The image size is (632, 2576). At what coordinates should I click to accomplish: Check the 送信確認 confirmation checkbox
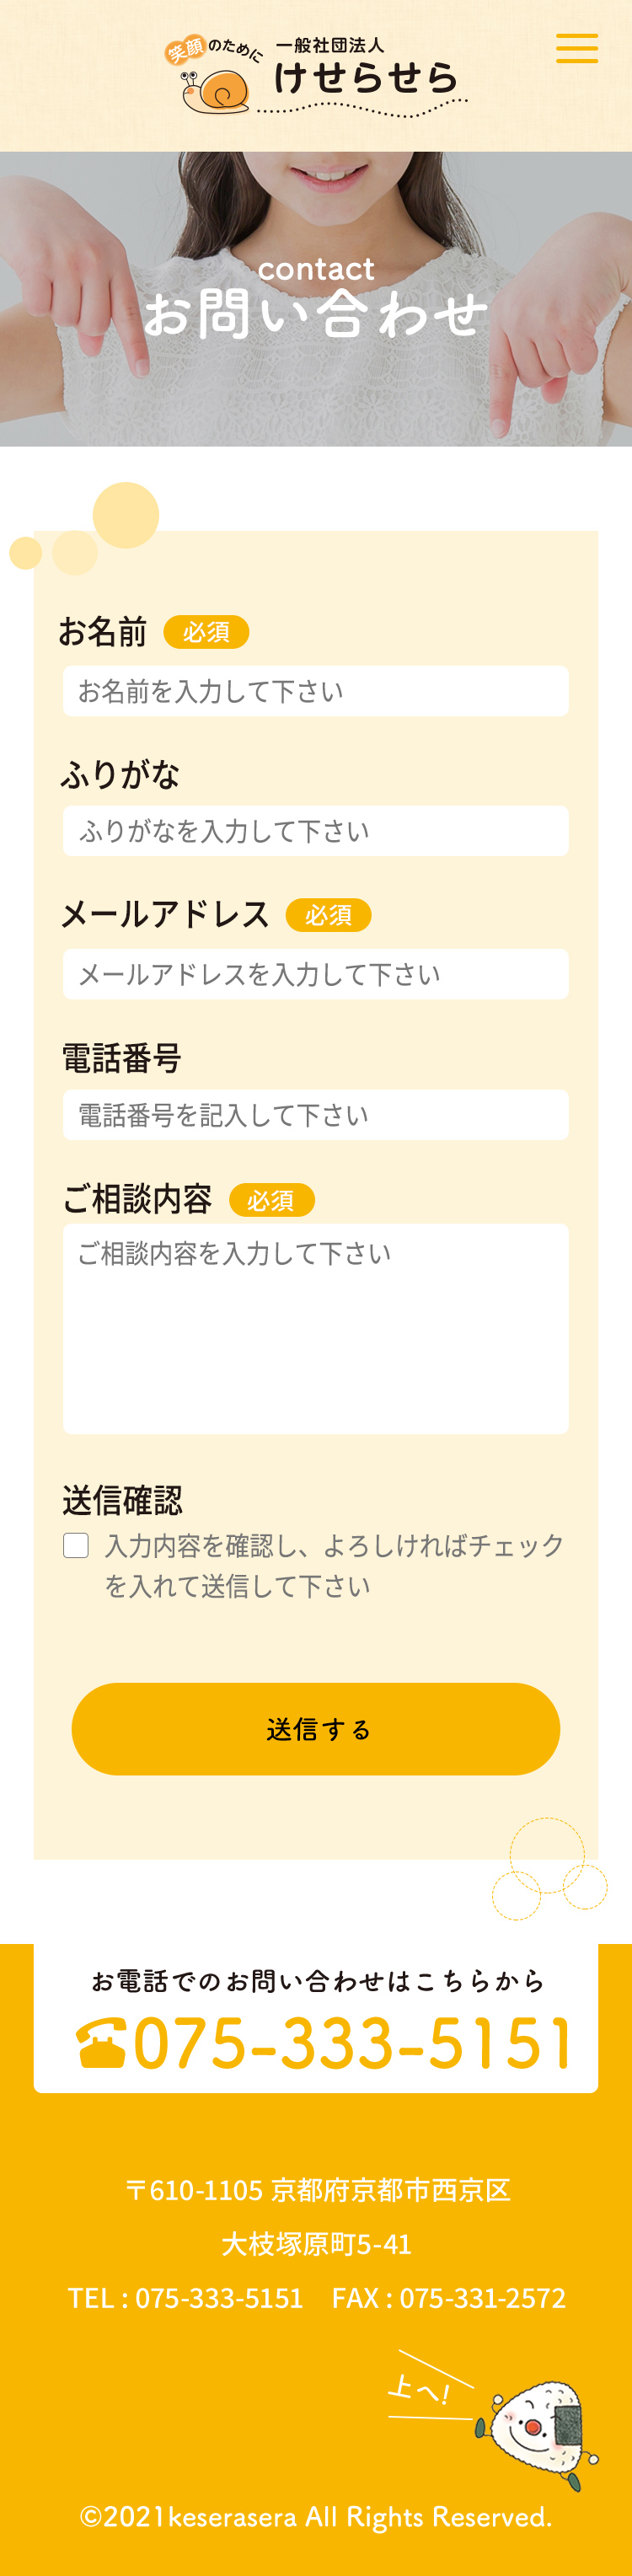(x=76, y=1545)
